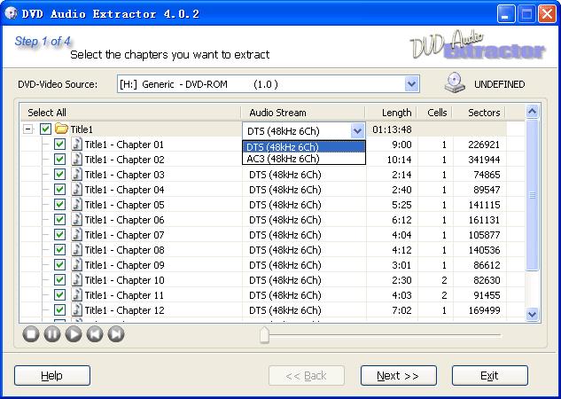The height and width of the screenshot is (399, 561).
Task: Click the sectors value 226921
Action: (484, 145)
